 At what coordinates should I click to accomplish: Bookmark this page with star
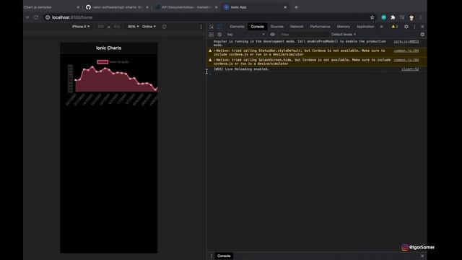[372, 17]
